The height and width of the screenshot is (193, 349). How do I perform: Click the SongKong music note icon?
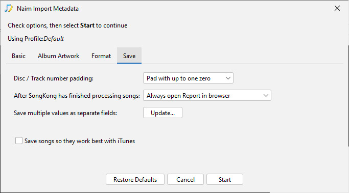(9, 9)
